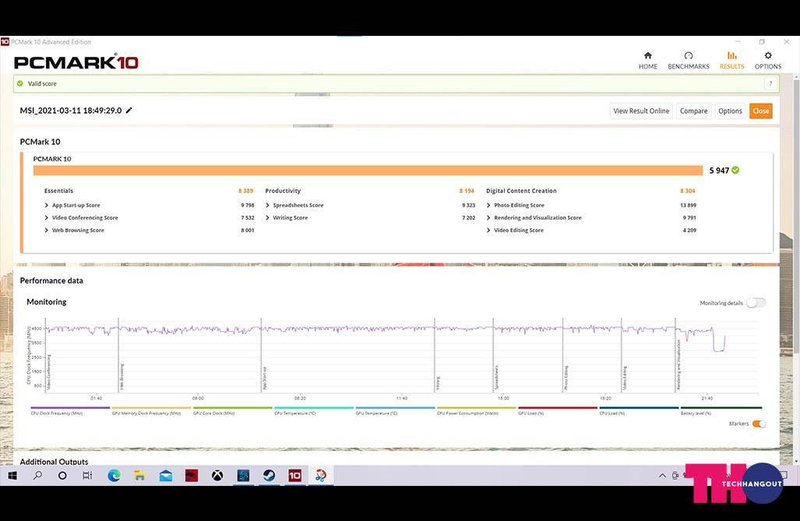Click the pencil icon to rename the result
The image size is (800, 521).
coord(129,111)
